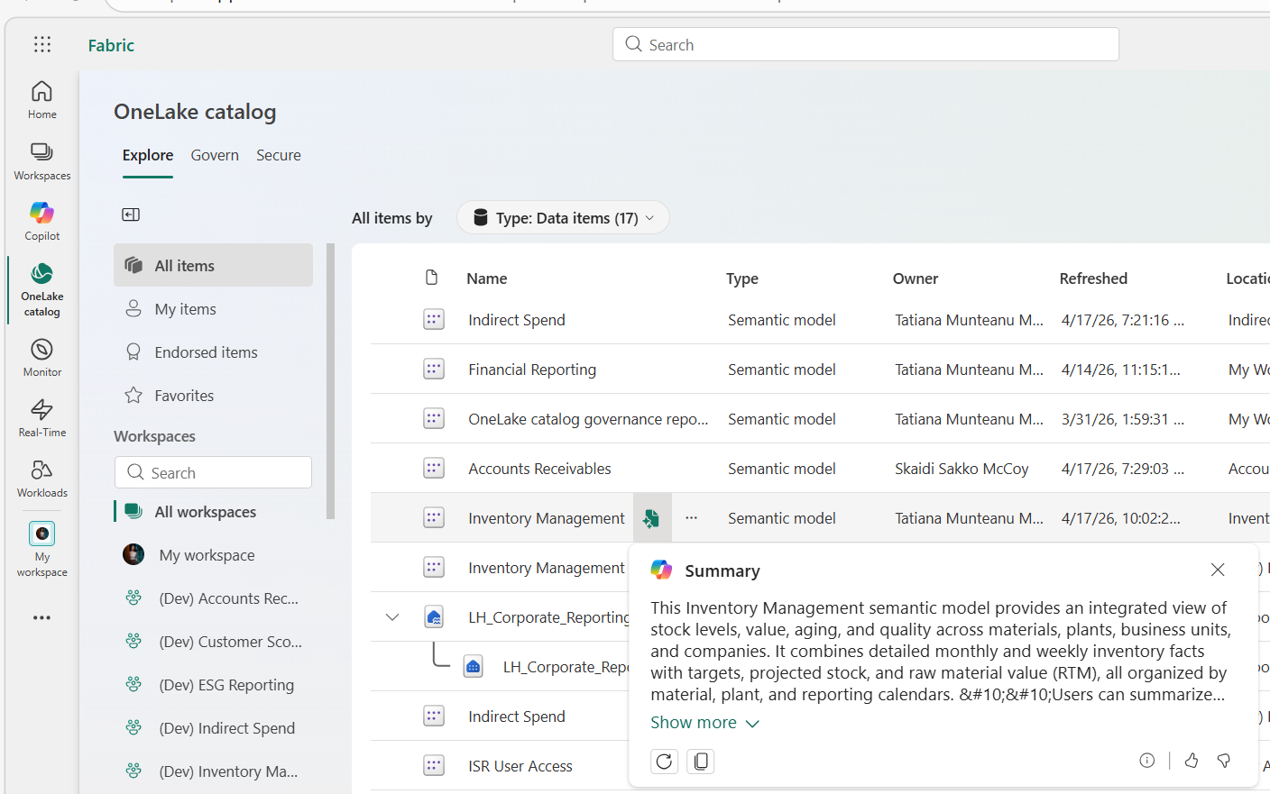Image resolution: width=1270 pixels, height=794 pixels.
Task: Click the semantic model icon for Financial Reporting
Action: click(434, 370)
